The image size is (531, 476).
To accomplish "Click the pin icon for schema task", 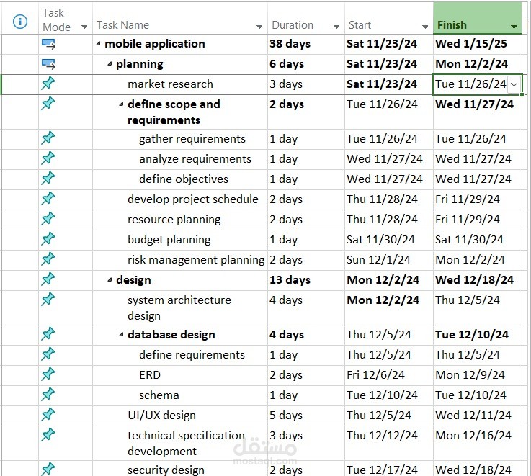I will pos(48,395).
